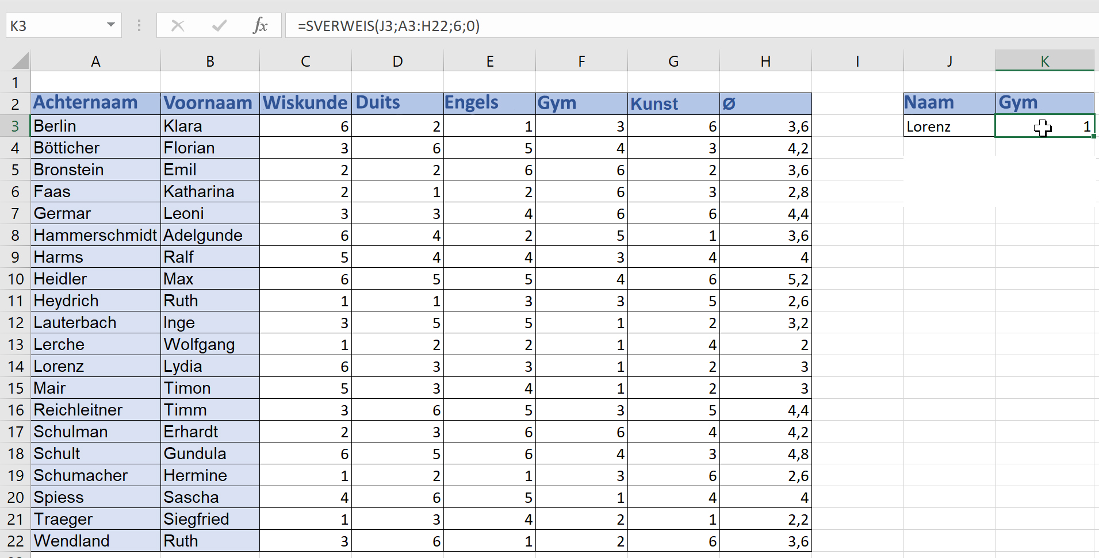This screenshot has height=558, width=1099.
Task: Click the Voornaam header cell
Action: pyautogui.click(x=210, y=103)
